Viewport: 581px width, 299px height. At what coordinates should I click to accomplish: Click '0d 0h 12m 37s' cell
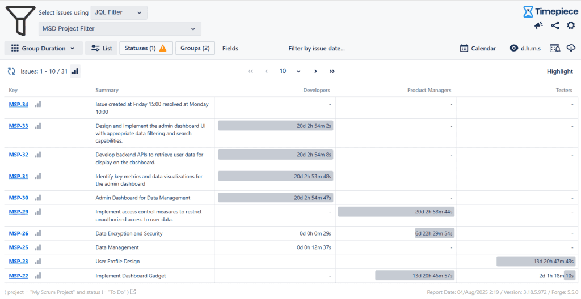tap(314, 247)
